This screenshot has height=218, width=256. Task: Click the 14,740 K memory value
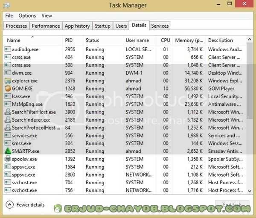coord(194,73)
